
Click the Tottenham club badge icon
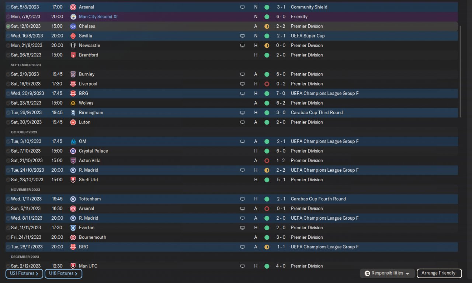pyautogui.click(x=73, y=199)
